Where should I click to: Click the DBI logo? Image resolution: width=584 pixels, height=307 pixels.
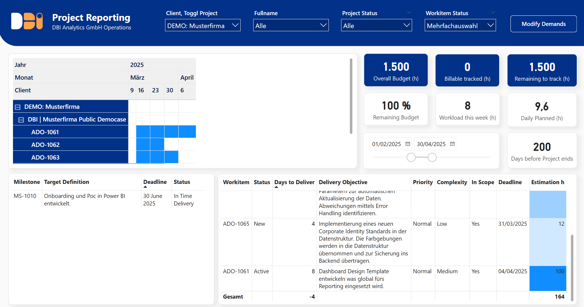27,21
